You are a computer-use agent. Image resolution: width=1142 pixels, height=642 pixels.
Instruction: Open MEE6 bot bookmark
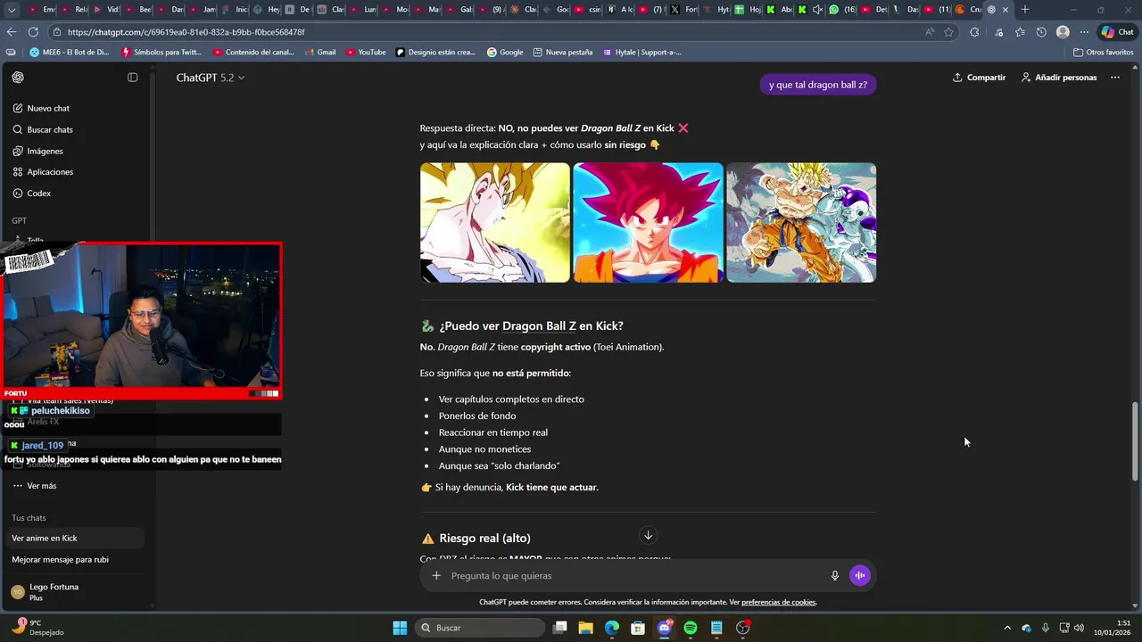70,53
